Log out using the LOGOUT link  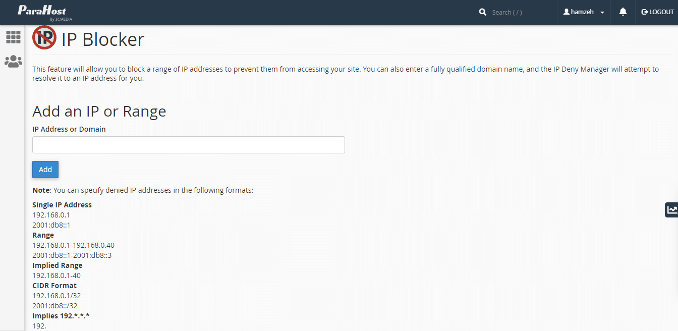[x=657, y=12]
